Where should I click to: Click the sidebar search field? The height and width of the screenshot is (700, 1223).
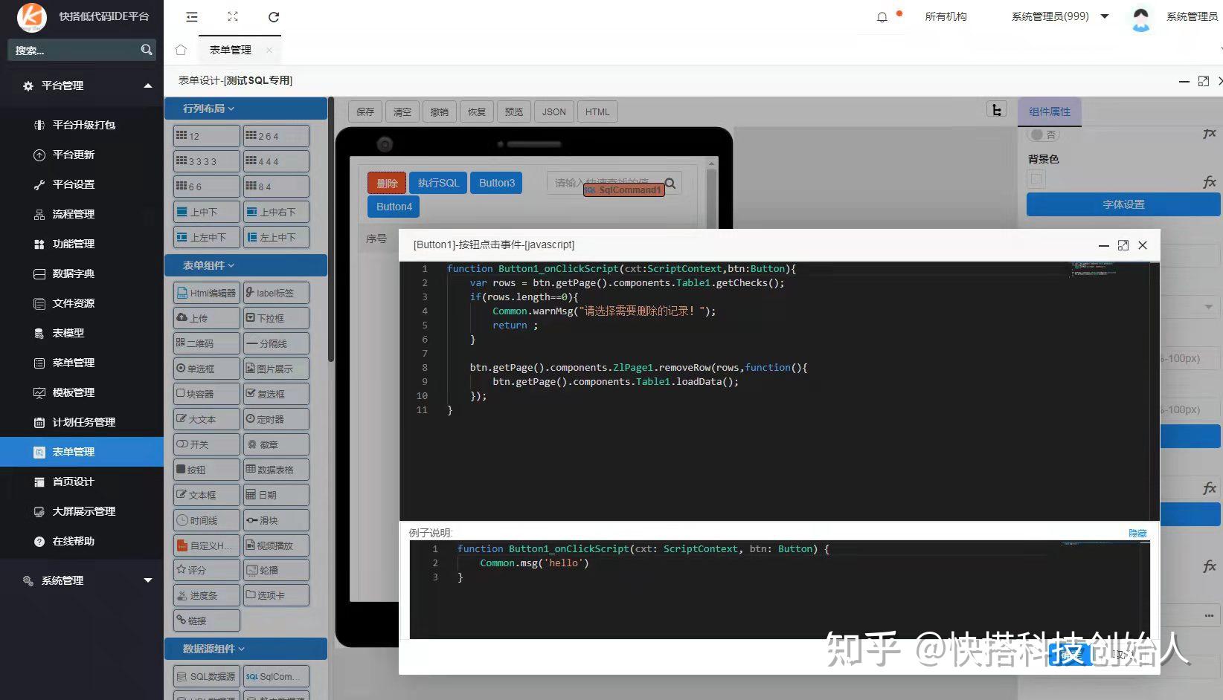[73, 50]
